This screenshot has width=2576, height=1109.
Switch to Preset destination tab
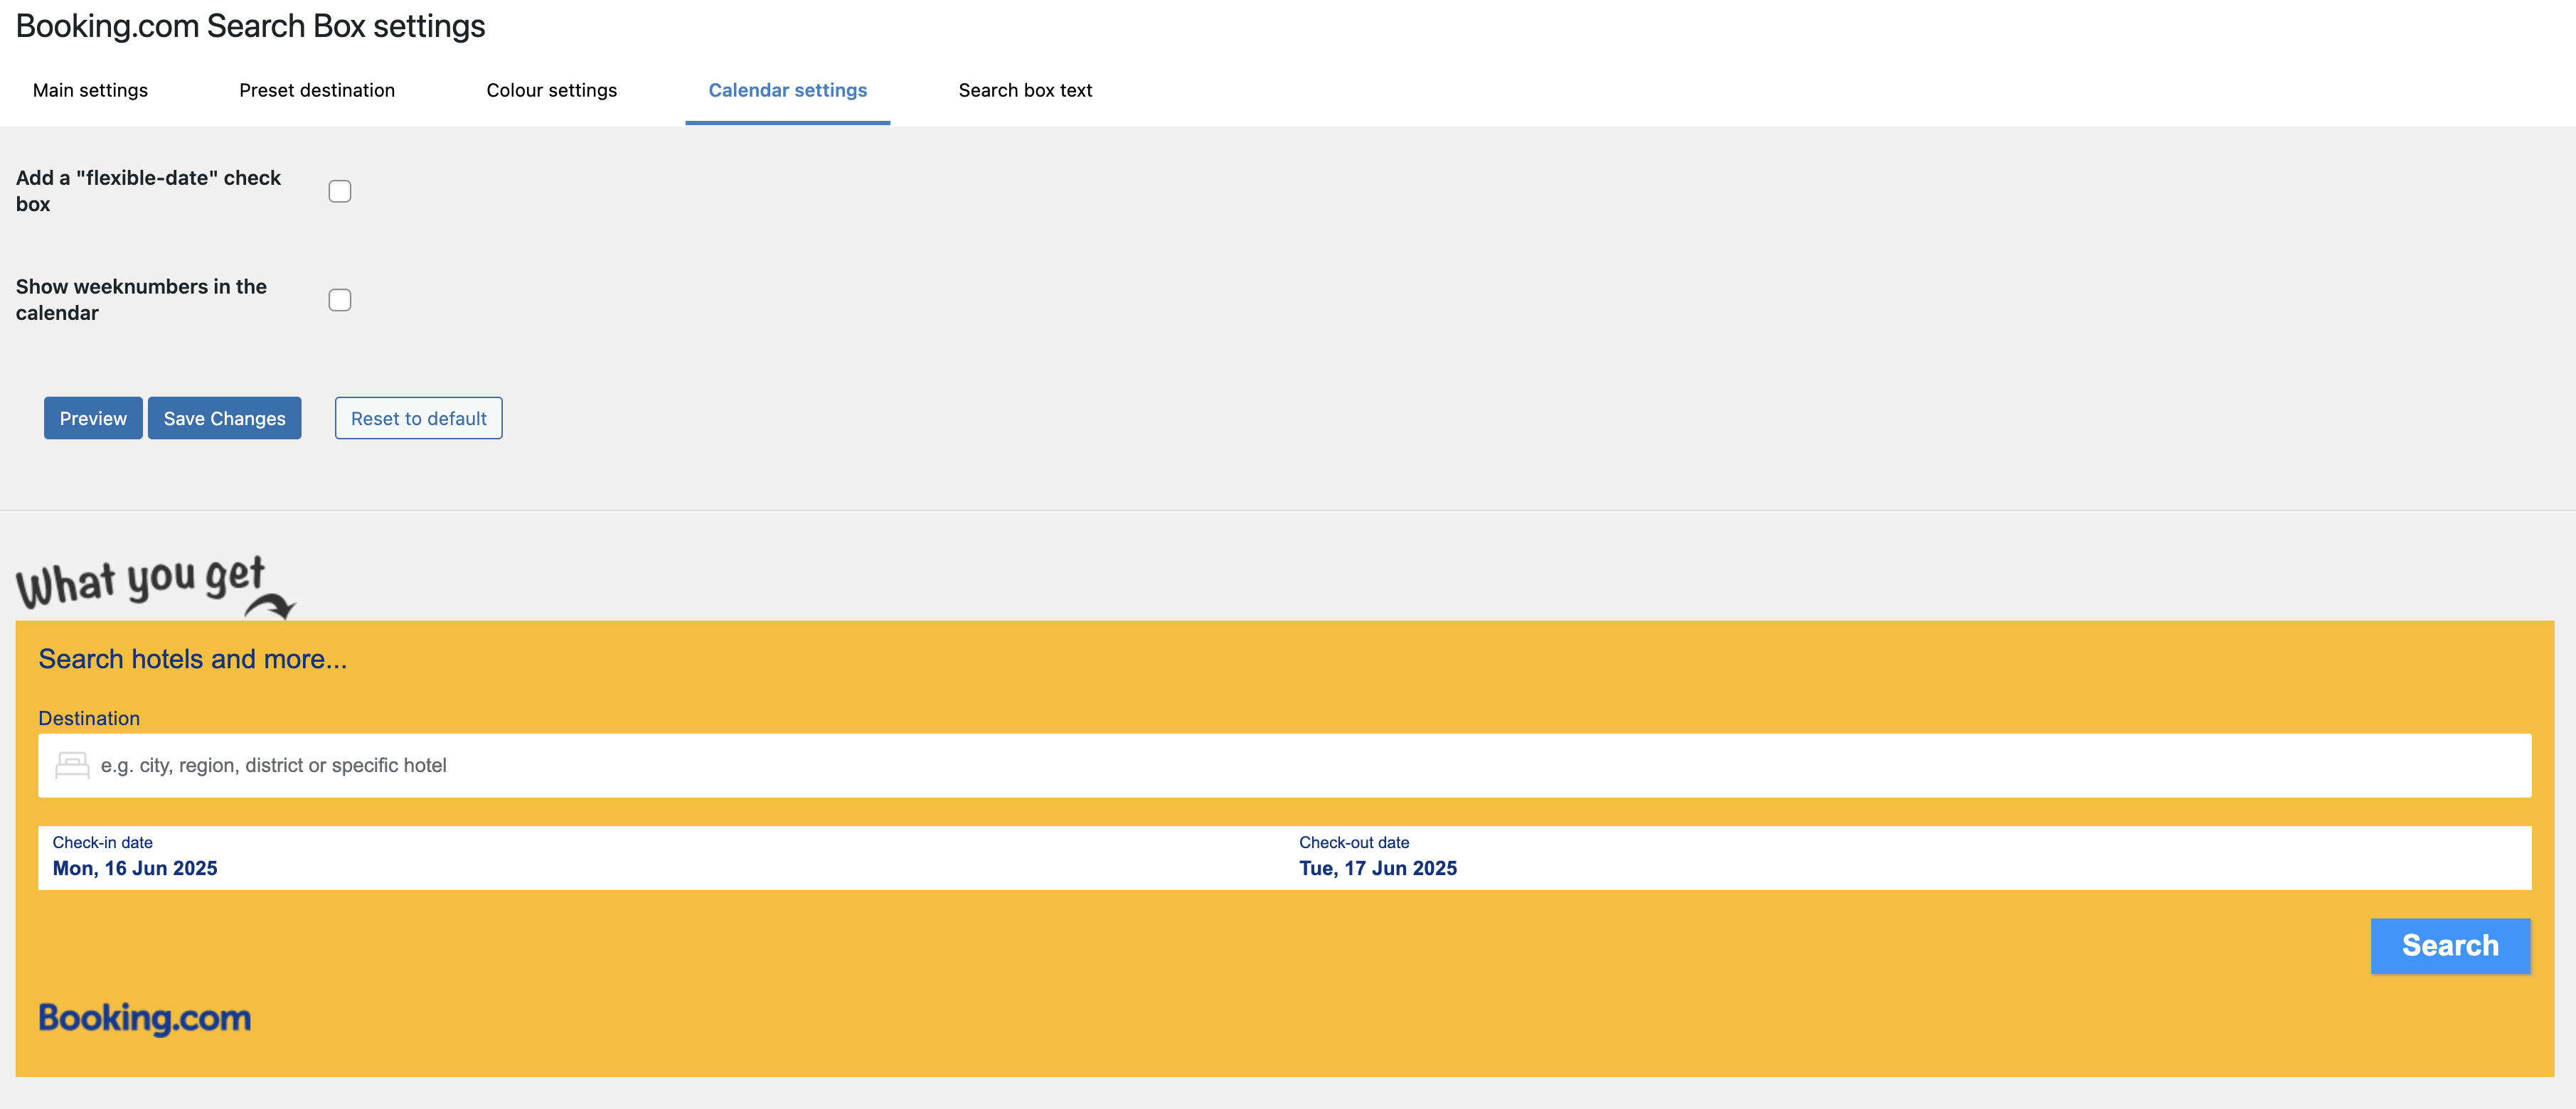coord(317,90)
